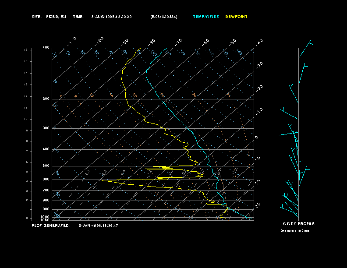This screenshot has height=268, width=347.
Task: Click the 700 pressure level label
Action: (x=46, y=190)
